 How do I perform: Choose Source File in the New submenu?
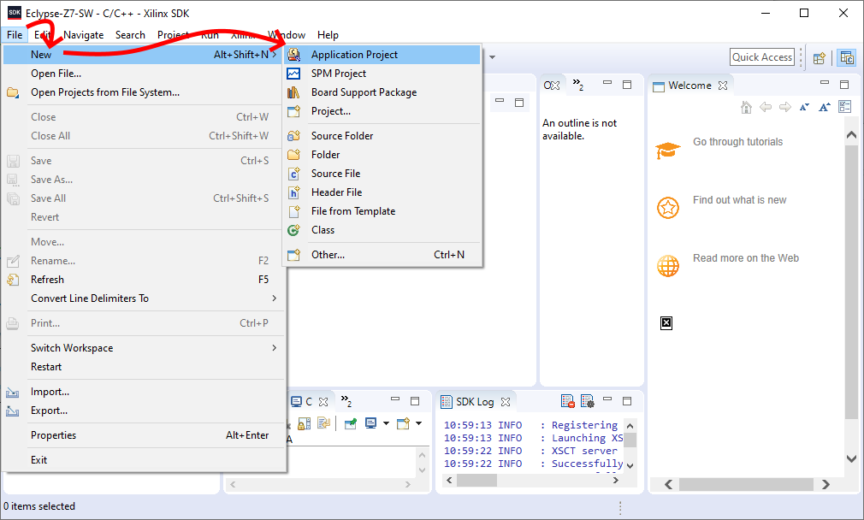382,174
